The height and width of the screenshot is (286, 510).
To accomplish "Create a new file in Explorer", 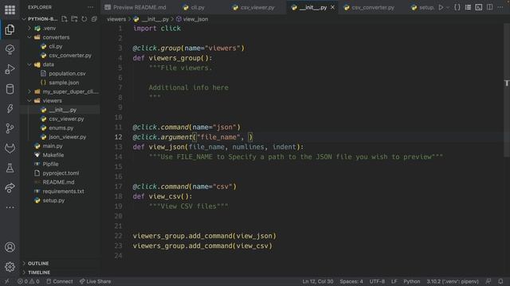I will pos(65,19).
